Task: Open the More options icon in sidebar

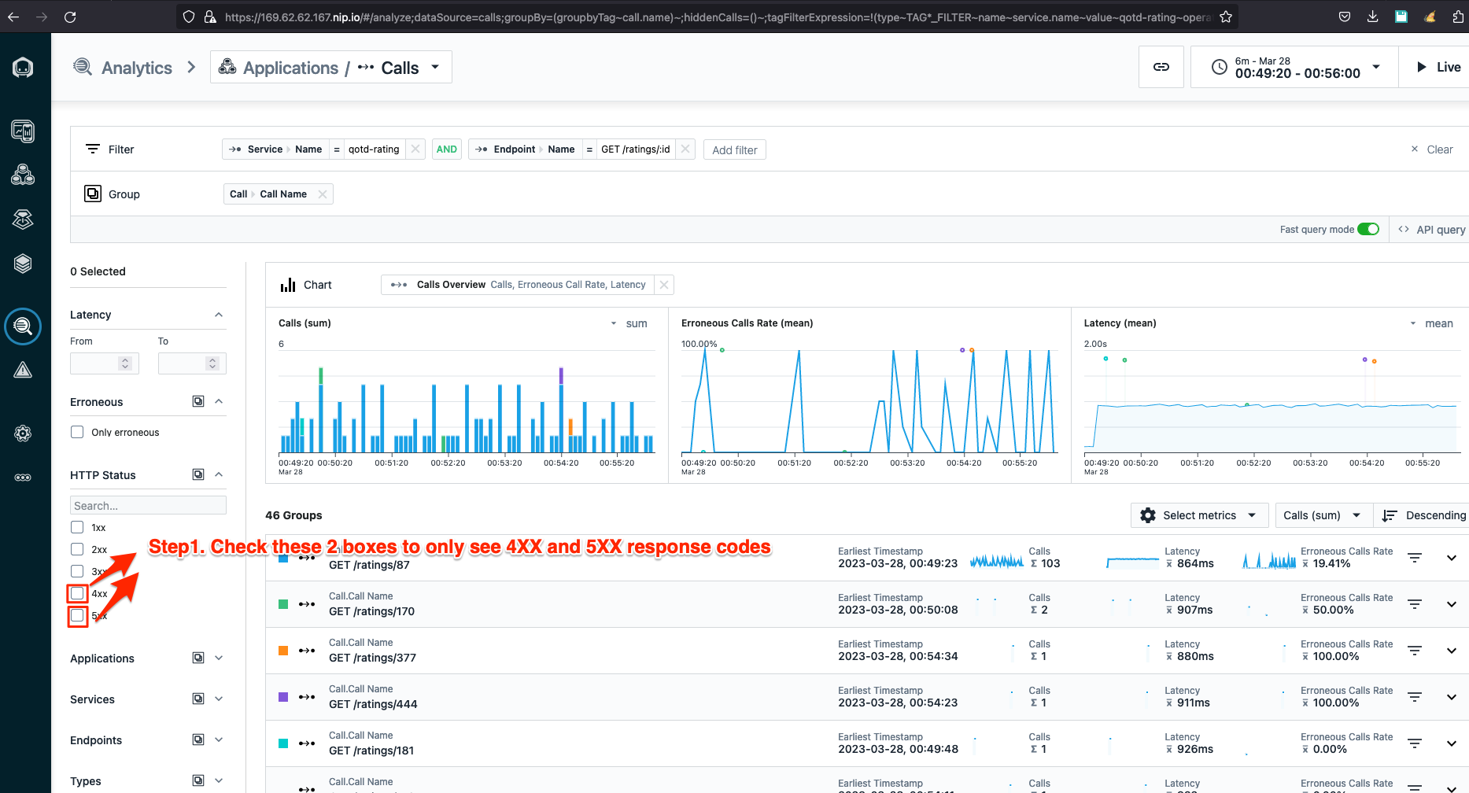Action: [x=23, y=478]
